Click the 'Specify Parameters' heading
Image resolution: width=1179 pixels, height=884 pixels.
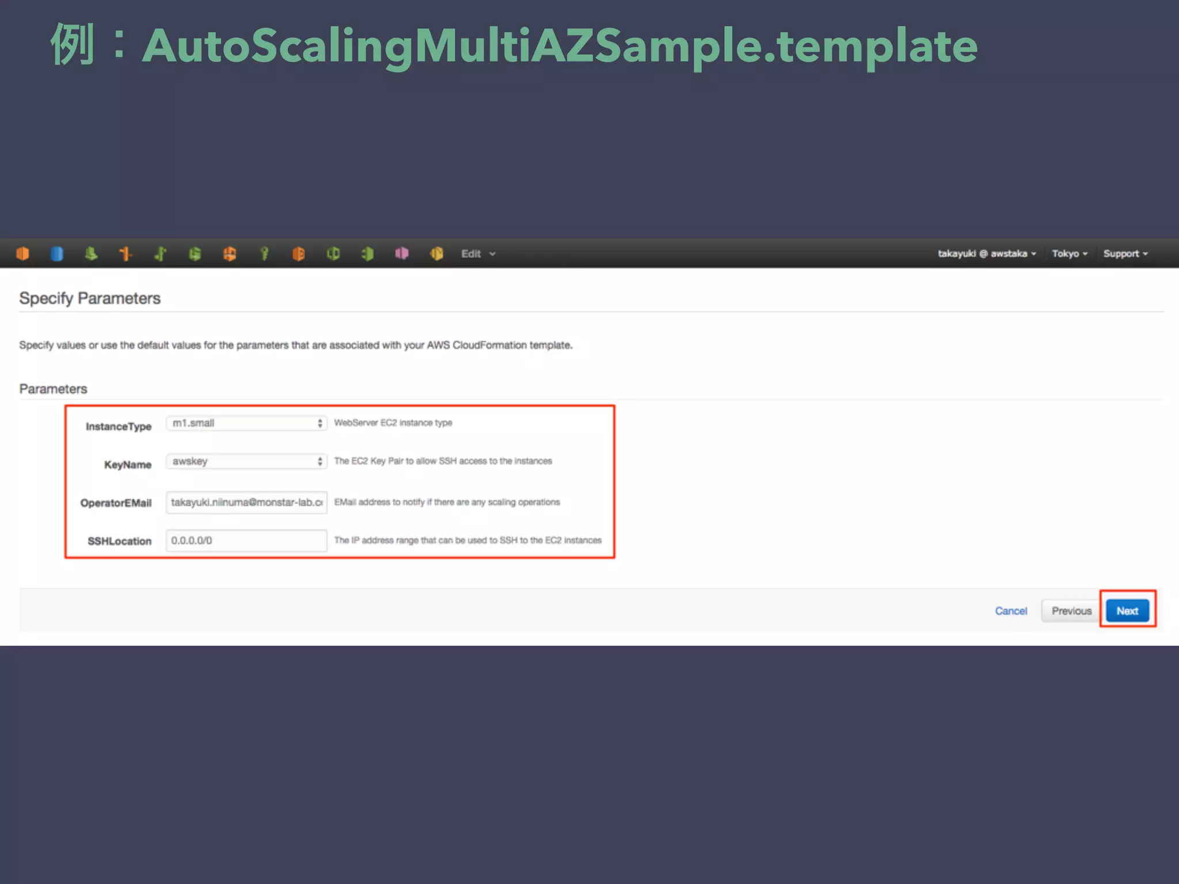pyautogui.click(x=90, y=298)
